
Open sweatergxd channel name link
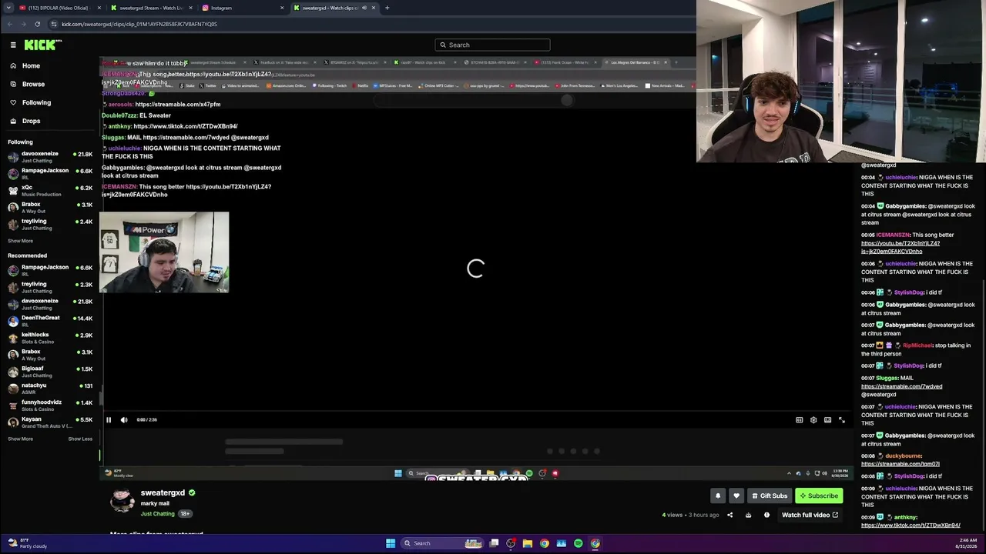163,492
